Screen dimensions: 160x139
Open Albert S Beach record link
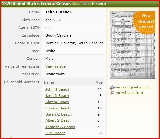click(x=58, y=120)
